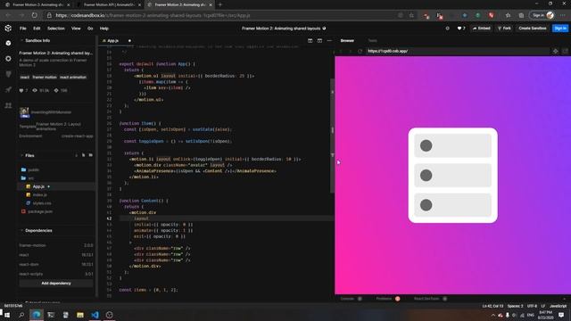Open the View menu
The width and height of the screenshot is (571, 321).
(76, 29)
